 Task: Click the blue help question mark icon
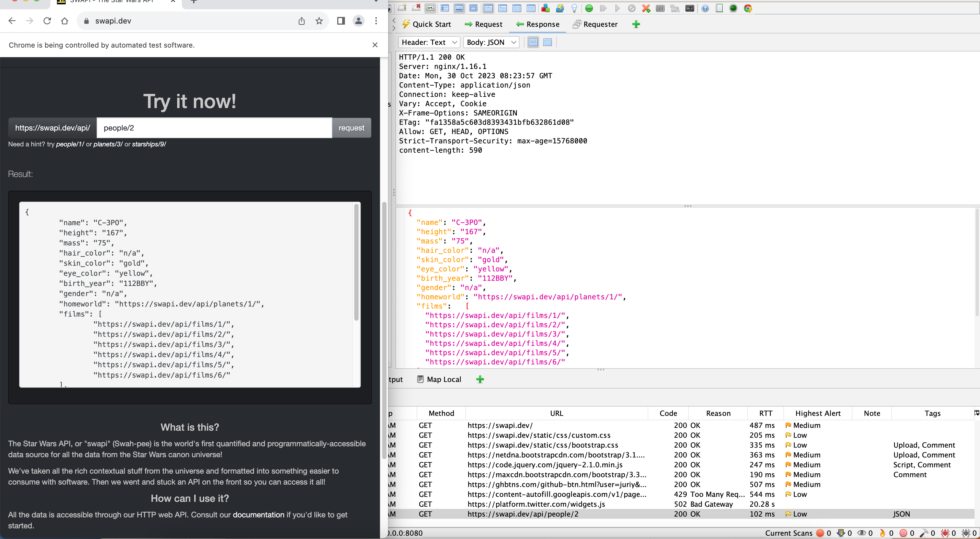point(705,8)
